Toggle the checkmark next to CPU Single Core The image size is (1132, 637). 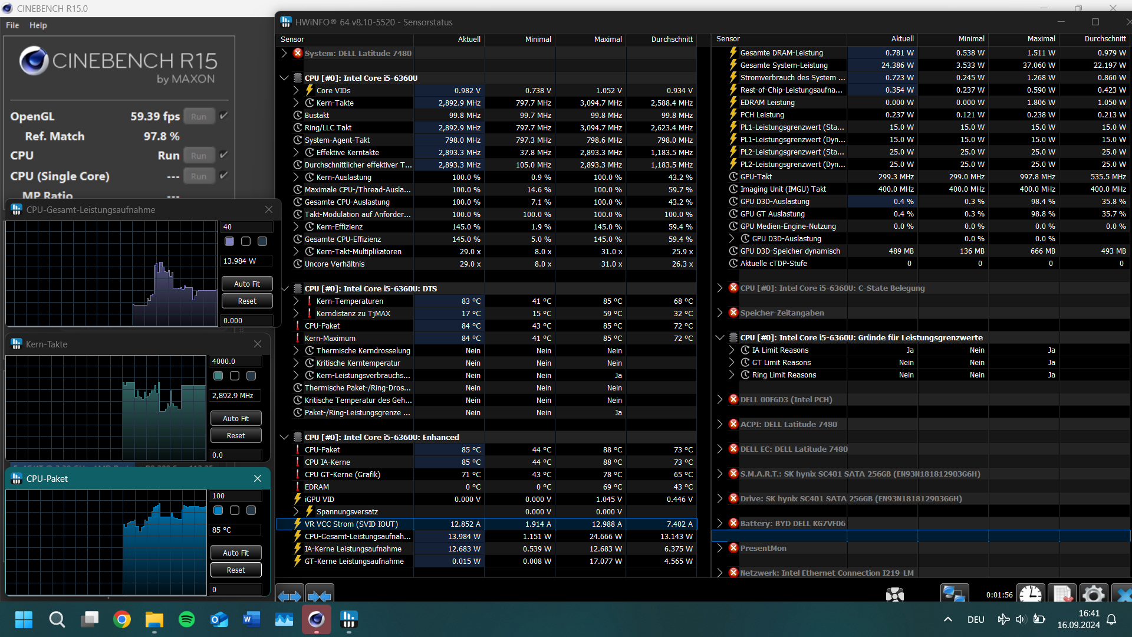(x=224, y=175)
